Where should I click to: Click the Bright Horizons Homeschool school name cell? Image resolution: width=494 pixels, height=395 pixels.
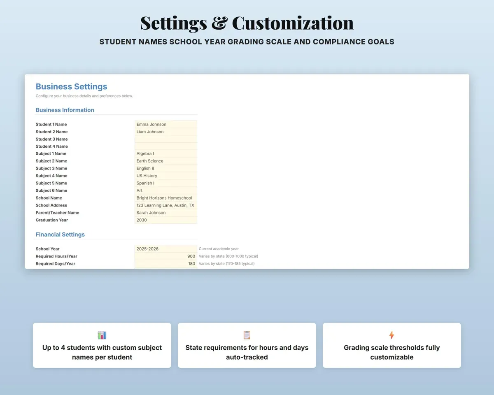(x=166, y=198)
